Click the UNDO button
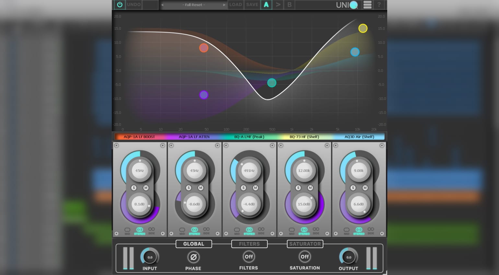 (x=134, y=5)
